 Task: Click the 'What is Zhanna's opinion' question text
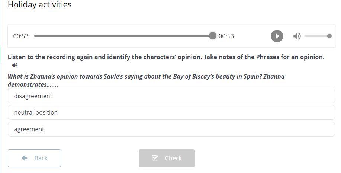coord(146,76)
